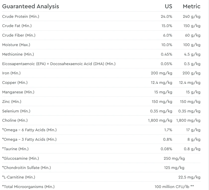209x190 pixels.
Task: Click the Taurine 0.08% value
Action: point(166,149)
